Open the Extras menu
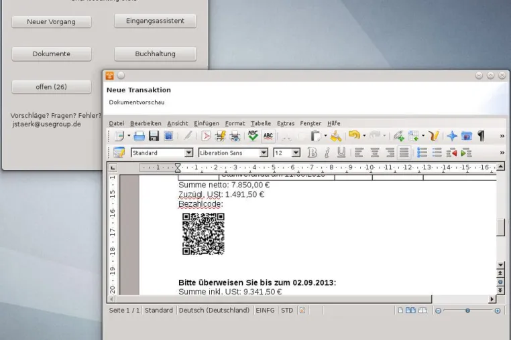The height and width of the screenshot is (340, 511). click(x=286, y=123)
